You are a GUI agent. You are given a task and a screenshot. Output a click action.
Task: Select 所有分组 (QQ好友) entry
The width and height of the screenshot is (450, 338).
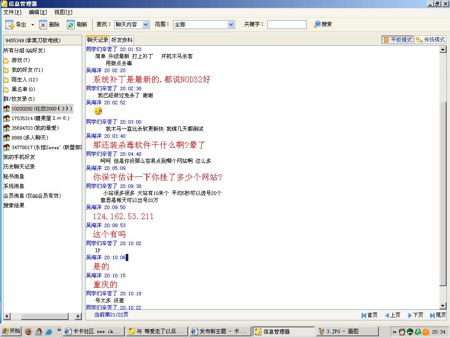pyautogui.click(x=24, y=51)
